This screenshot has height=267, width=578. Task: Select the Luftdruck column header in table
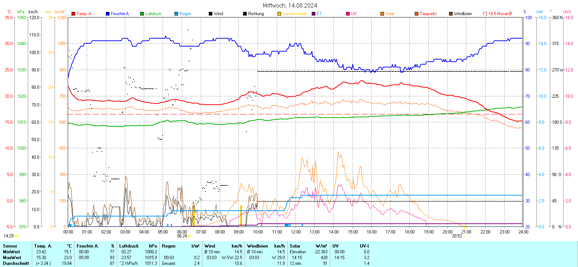pos(129,246)
